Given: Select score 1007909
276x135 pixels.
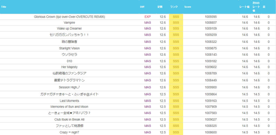Looking at the screenshot, I should pyautogui.click(x=211, y=107).
